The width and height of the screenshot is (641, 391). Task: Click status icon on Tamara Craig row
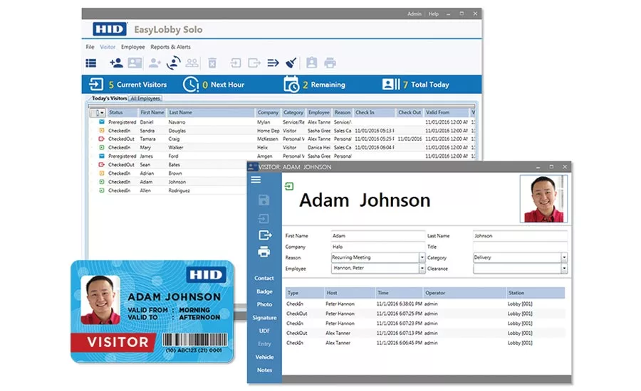101,139
